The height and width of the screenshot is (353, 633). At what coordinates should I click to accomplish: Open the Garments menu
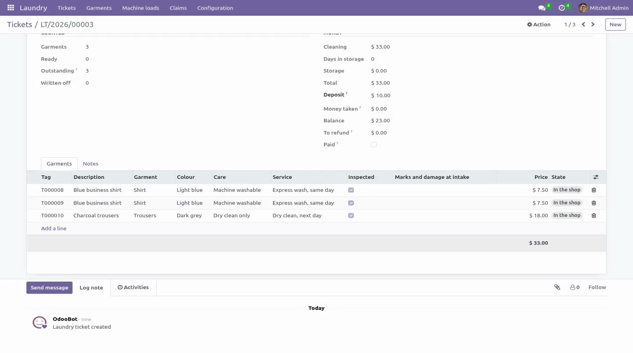(99, 8)
